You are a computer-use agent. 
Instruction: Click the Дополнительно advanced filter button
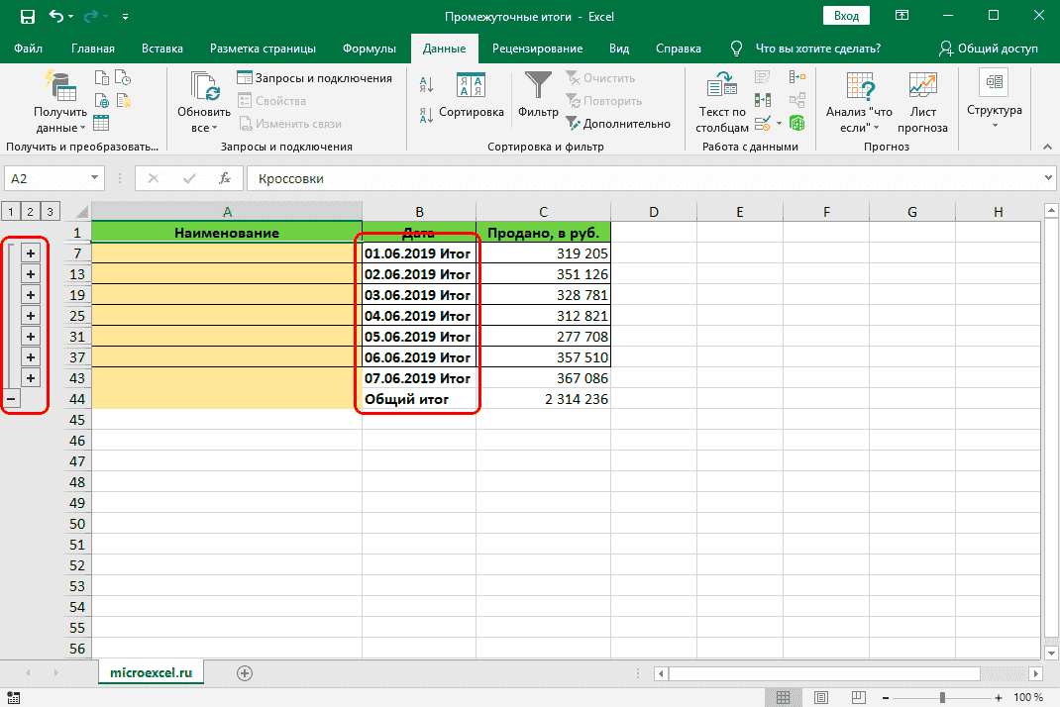(x=618, y=124)
